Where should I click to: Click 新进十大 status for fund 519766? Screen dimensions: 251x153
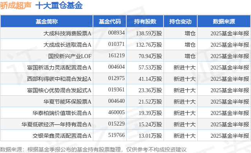[185, 136]
